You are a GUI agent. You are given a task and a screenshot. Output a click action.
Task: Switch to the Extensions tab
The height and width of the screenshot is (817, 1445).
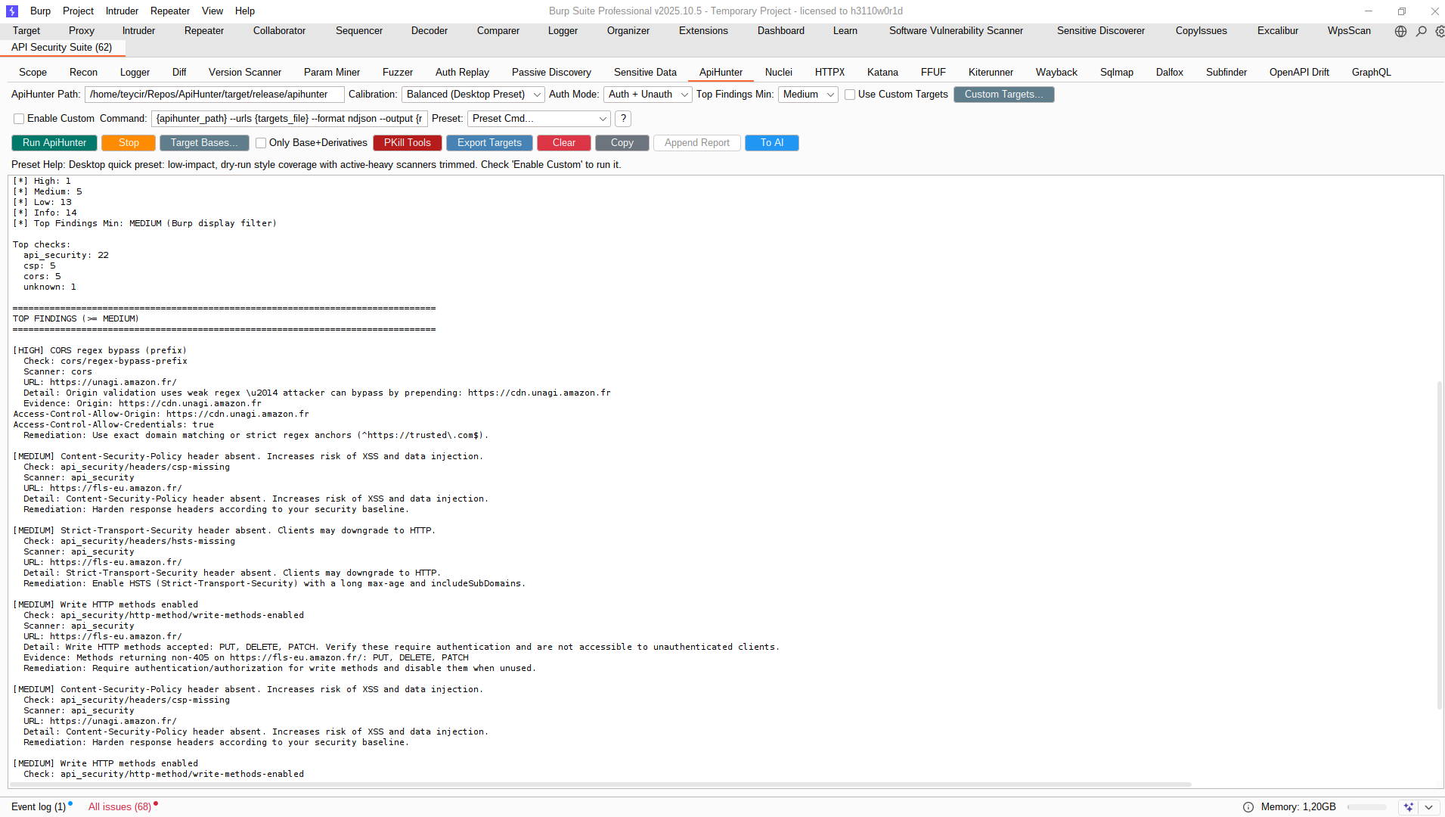(703, 31)
